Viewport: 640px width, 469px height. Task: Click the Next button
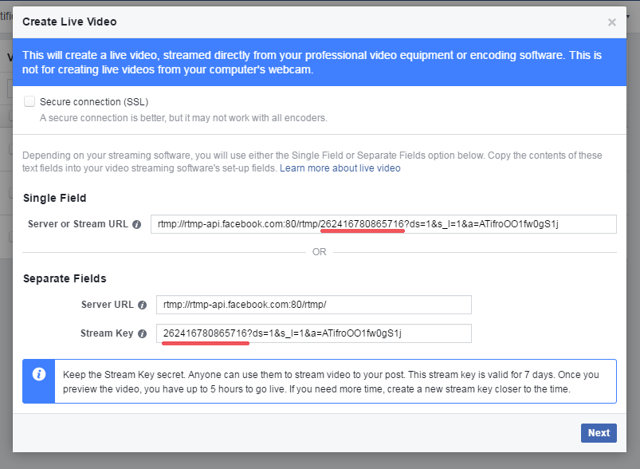tap(599, 433)
